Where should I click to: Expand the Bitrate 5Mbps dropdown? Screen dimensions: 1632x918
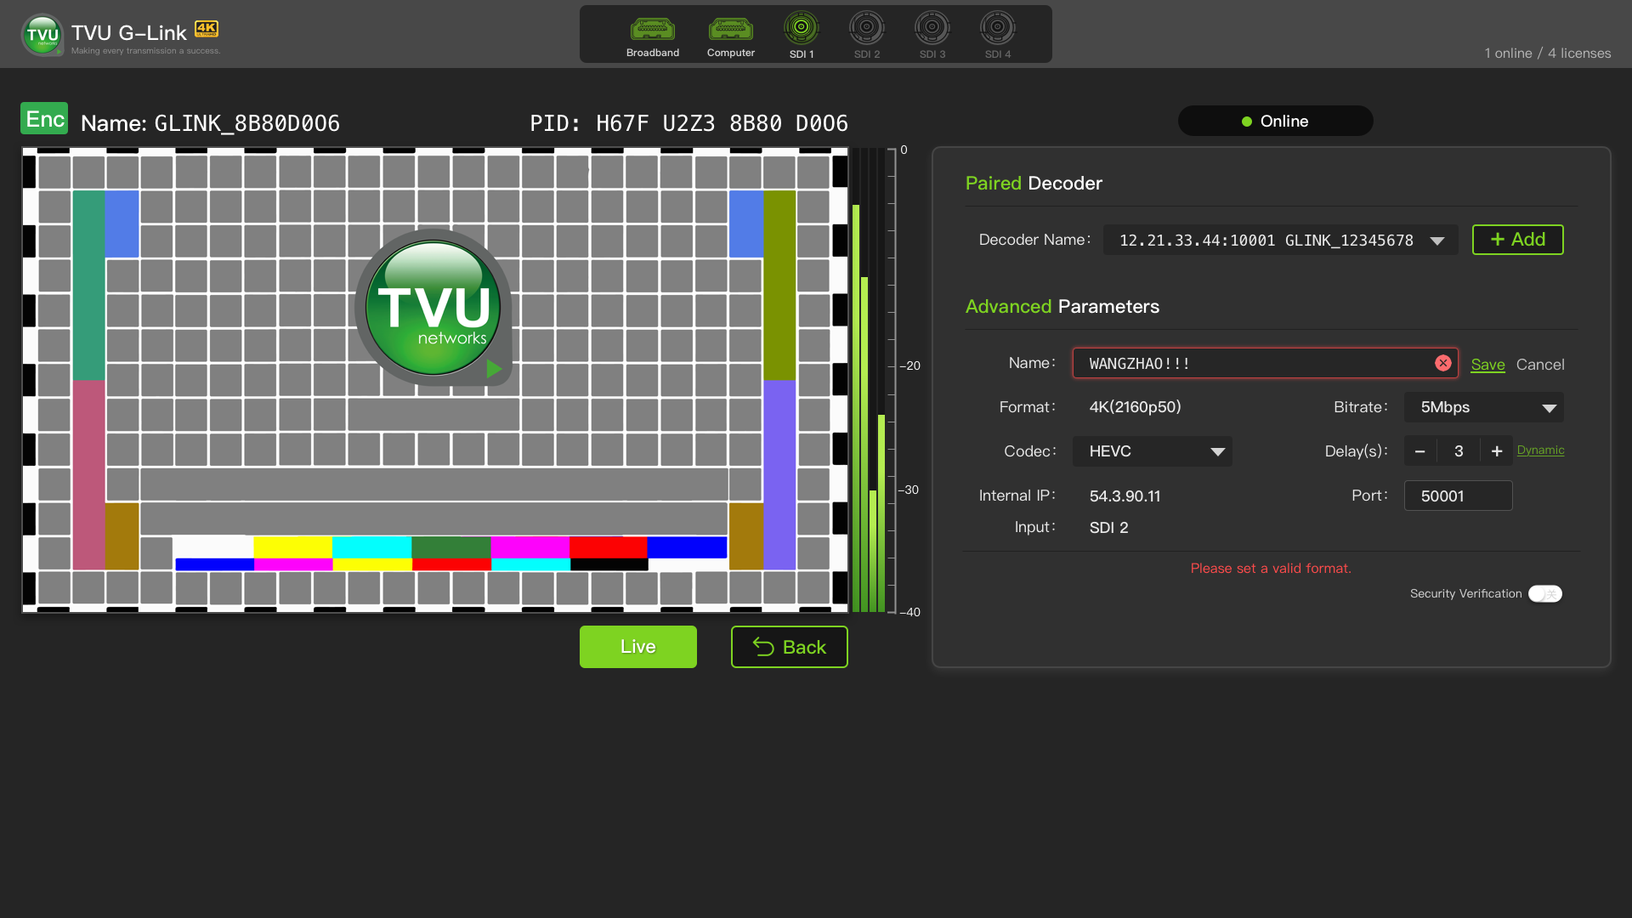[1483, 407]
